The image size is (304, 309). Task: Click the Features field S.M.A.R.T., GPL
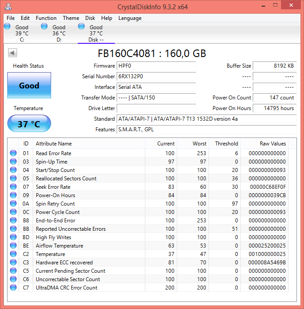[x=207, y=130]
